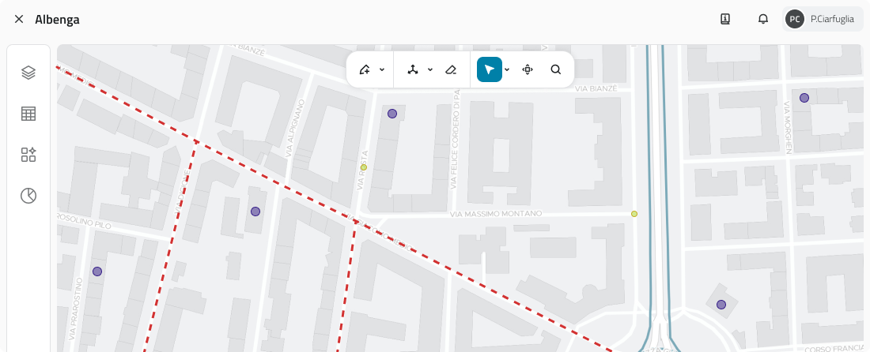
Task: Expand the network nodes tool dropdown
Action: [x=430, y=69]
